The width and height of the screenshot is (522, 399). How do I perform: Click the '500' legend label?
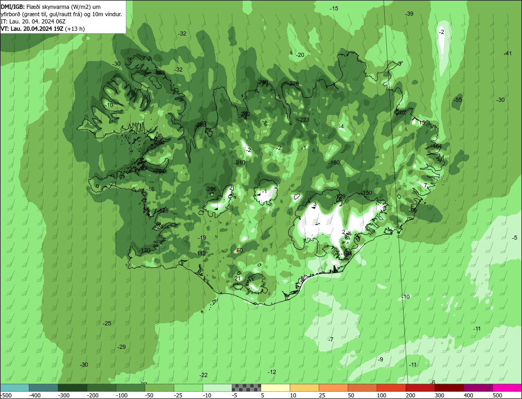click(x=497, y=395)
